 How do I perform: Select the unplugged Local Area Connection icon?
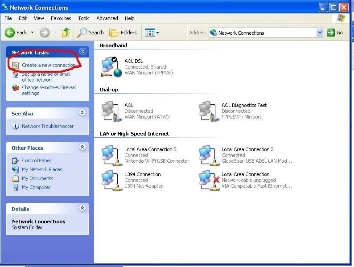pos(208,180)
